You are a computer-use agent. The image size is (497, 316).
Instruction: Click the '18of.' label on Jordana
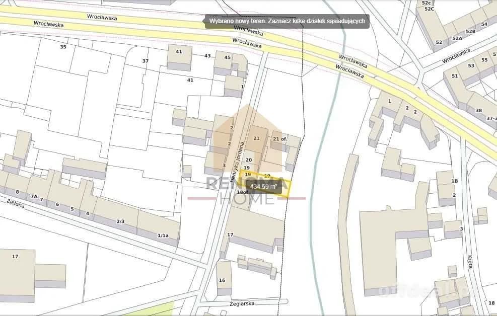(243, 192)
